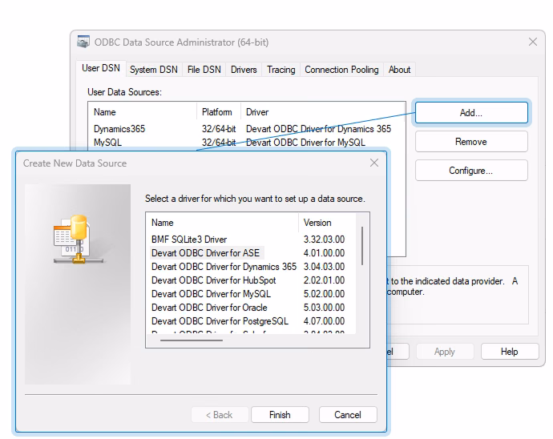
Task: Click the driver list vertical scrollbar
Action: pyautogui.click(x=362, y=245)
